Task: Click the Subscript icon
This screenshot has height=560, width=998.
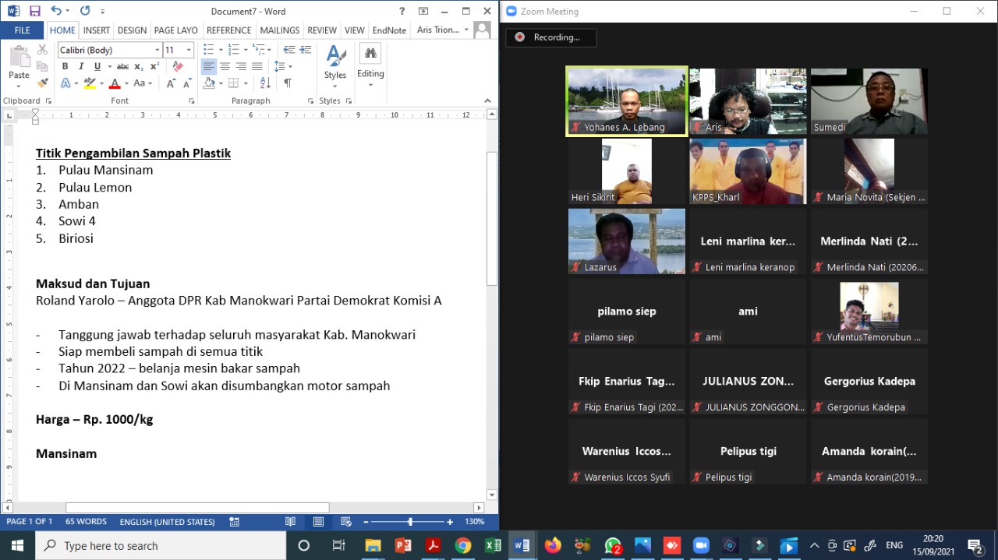Action: (139, 67)
